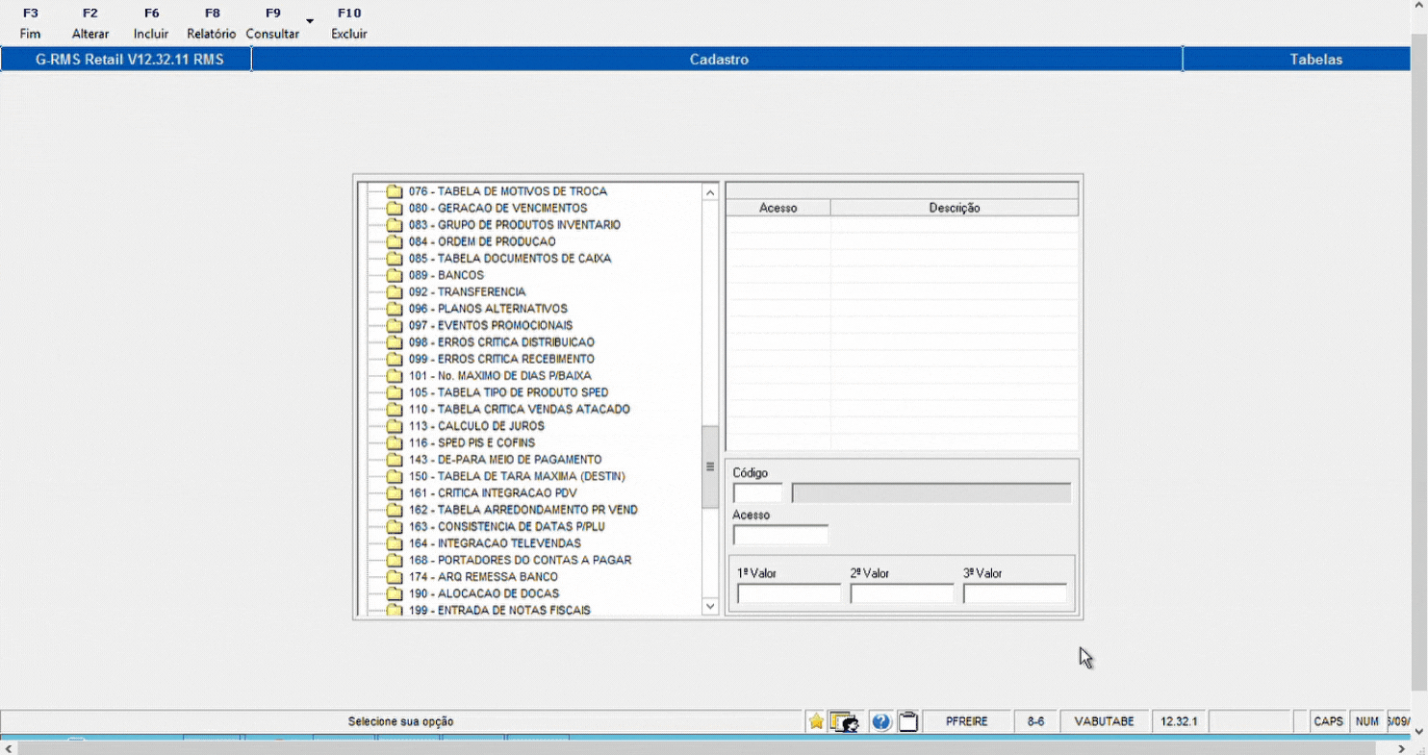1428x755 pixels.
Task: Click the user window icon in status bar
Action: [x=845, y=721]
